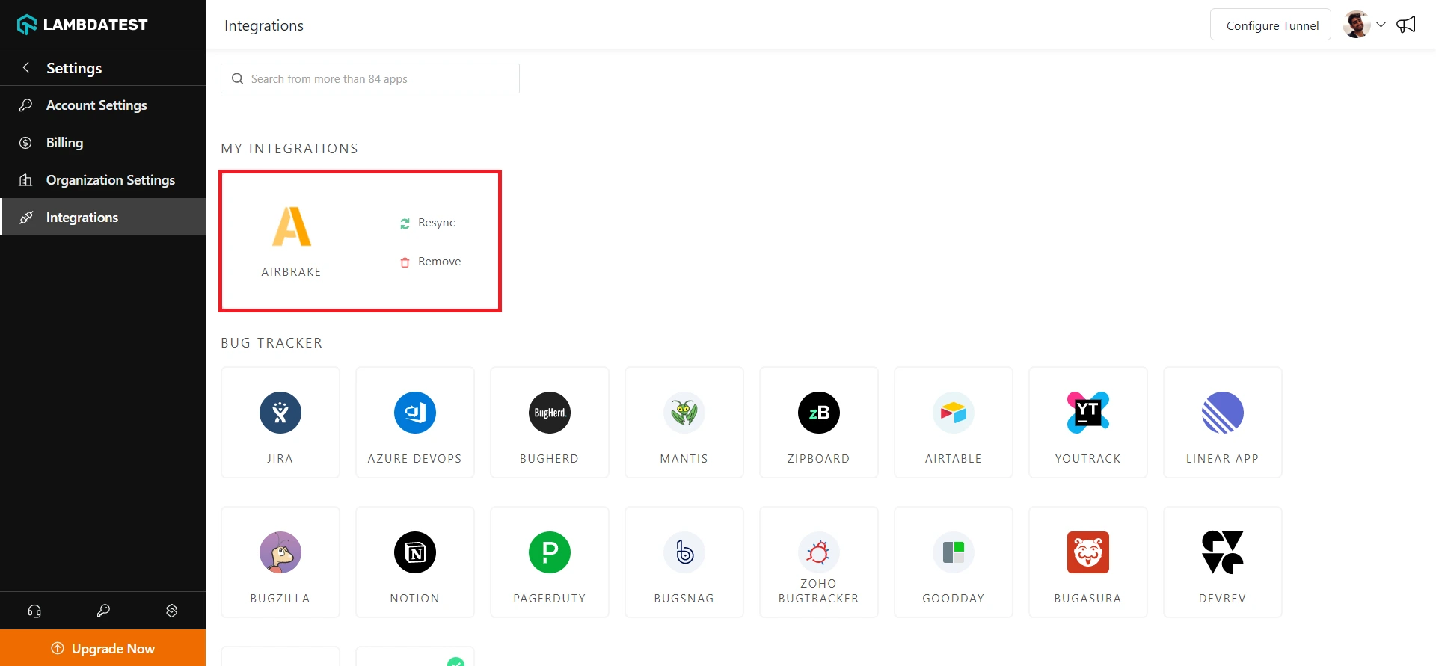
Task: Open Billing in the sidebar
Action: pos(65,143)
